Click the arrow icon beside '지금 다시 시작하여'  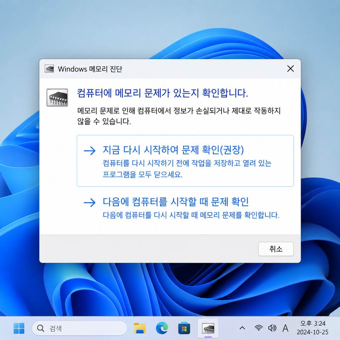pos(90,150)
